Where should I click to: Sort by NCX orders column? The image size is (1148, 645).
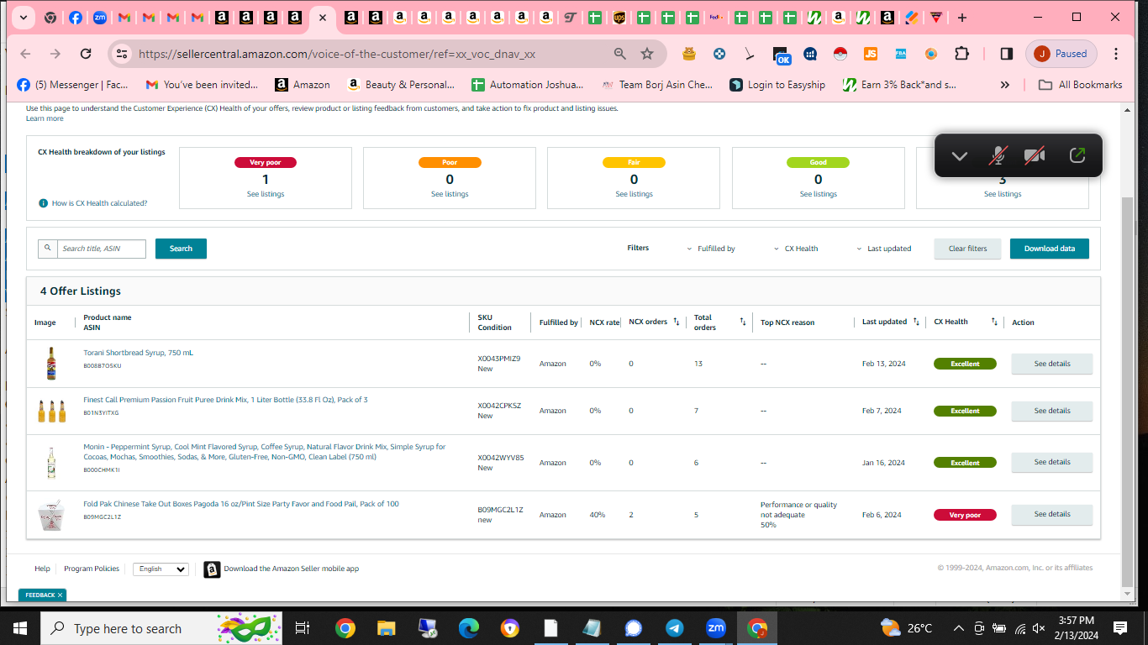(x=677, y=322)
